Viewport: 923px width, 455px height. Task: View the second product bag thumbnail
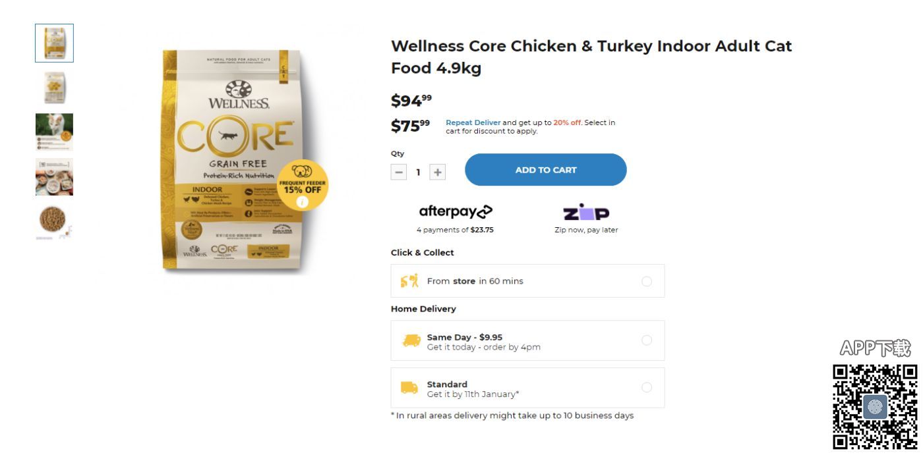coord(54,88)
